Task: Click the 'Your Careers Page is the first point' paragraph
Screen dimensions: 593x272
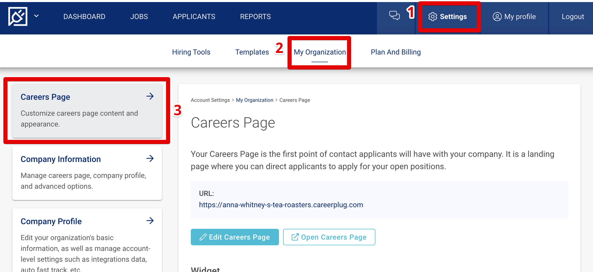Action: [372, 160]
